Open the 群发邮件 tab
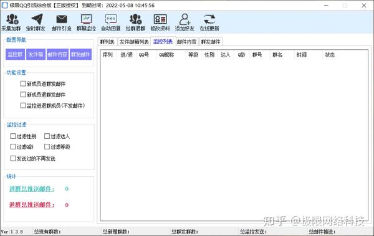 pos(211,42)
